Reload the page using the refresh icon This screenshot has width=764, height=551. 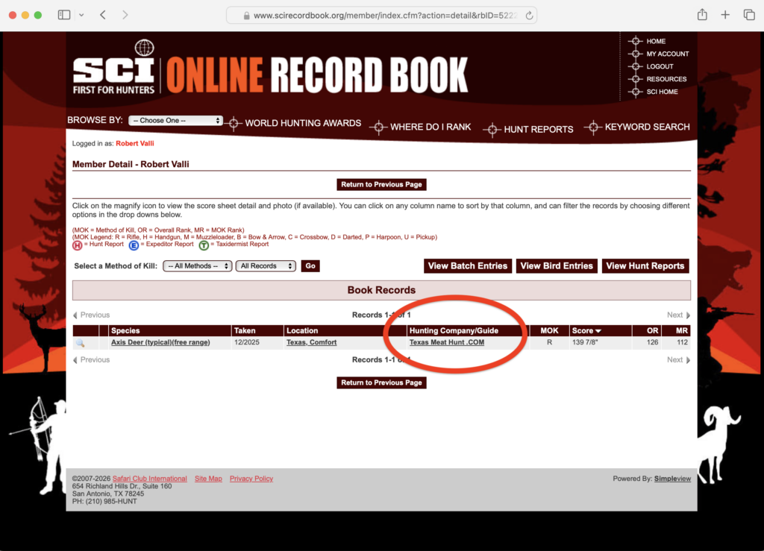[x=529, y=16]
